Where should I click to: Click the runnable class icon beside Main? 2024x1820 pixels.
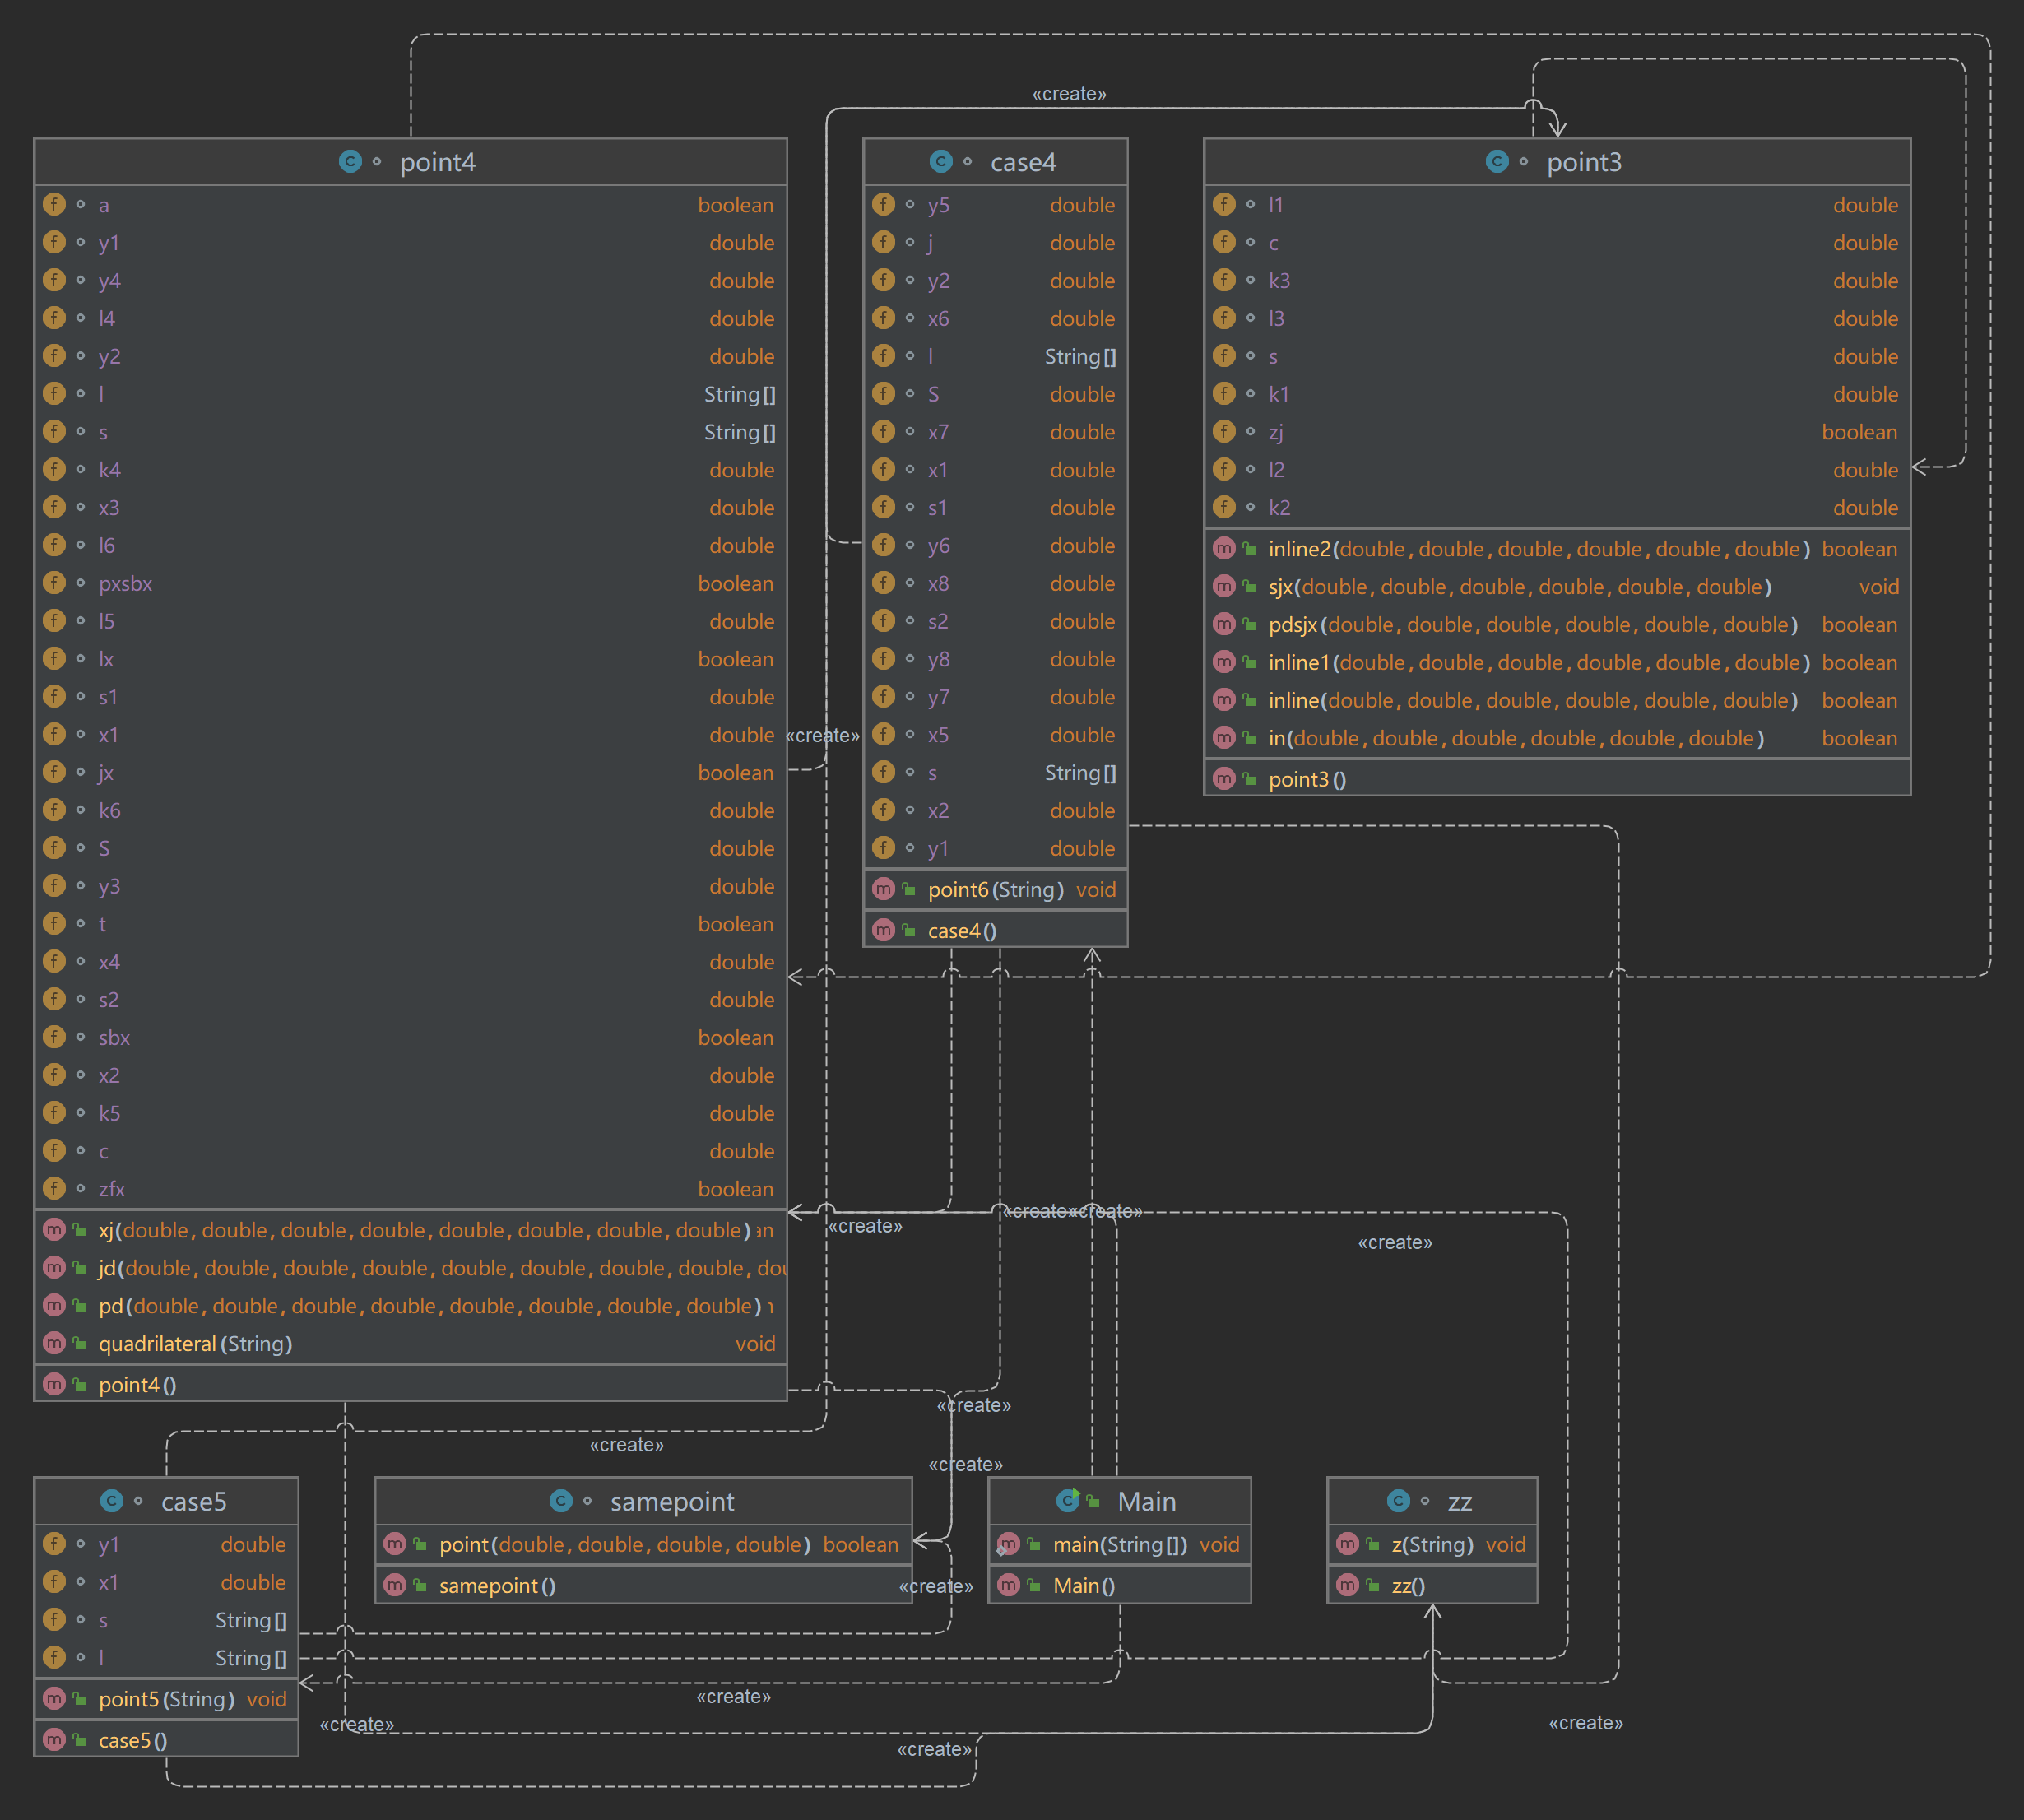pyautogui.click(x=1068, y=1501)
